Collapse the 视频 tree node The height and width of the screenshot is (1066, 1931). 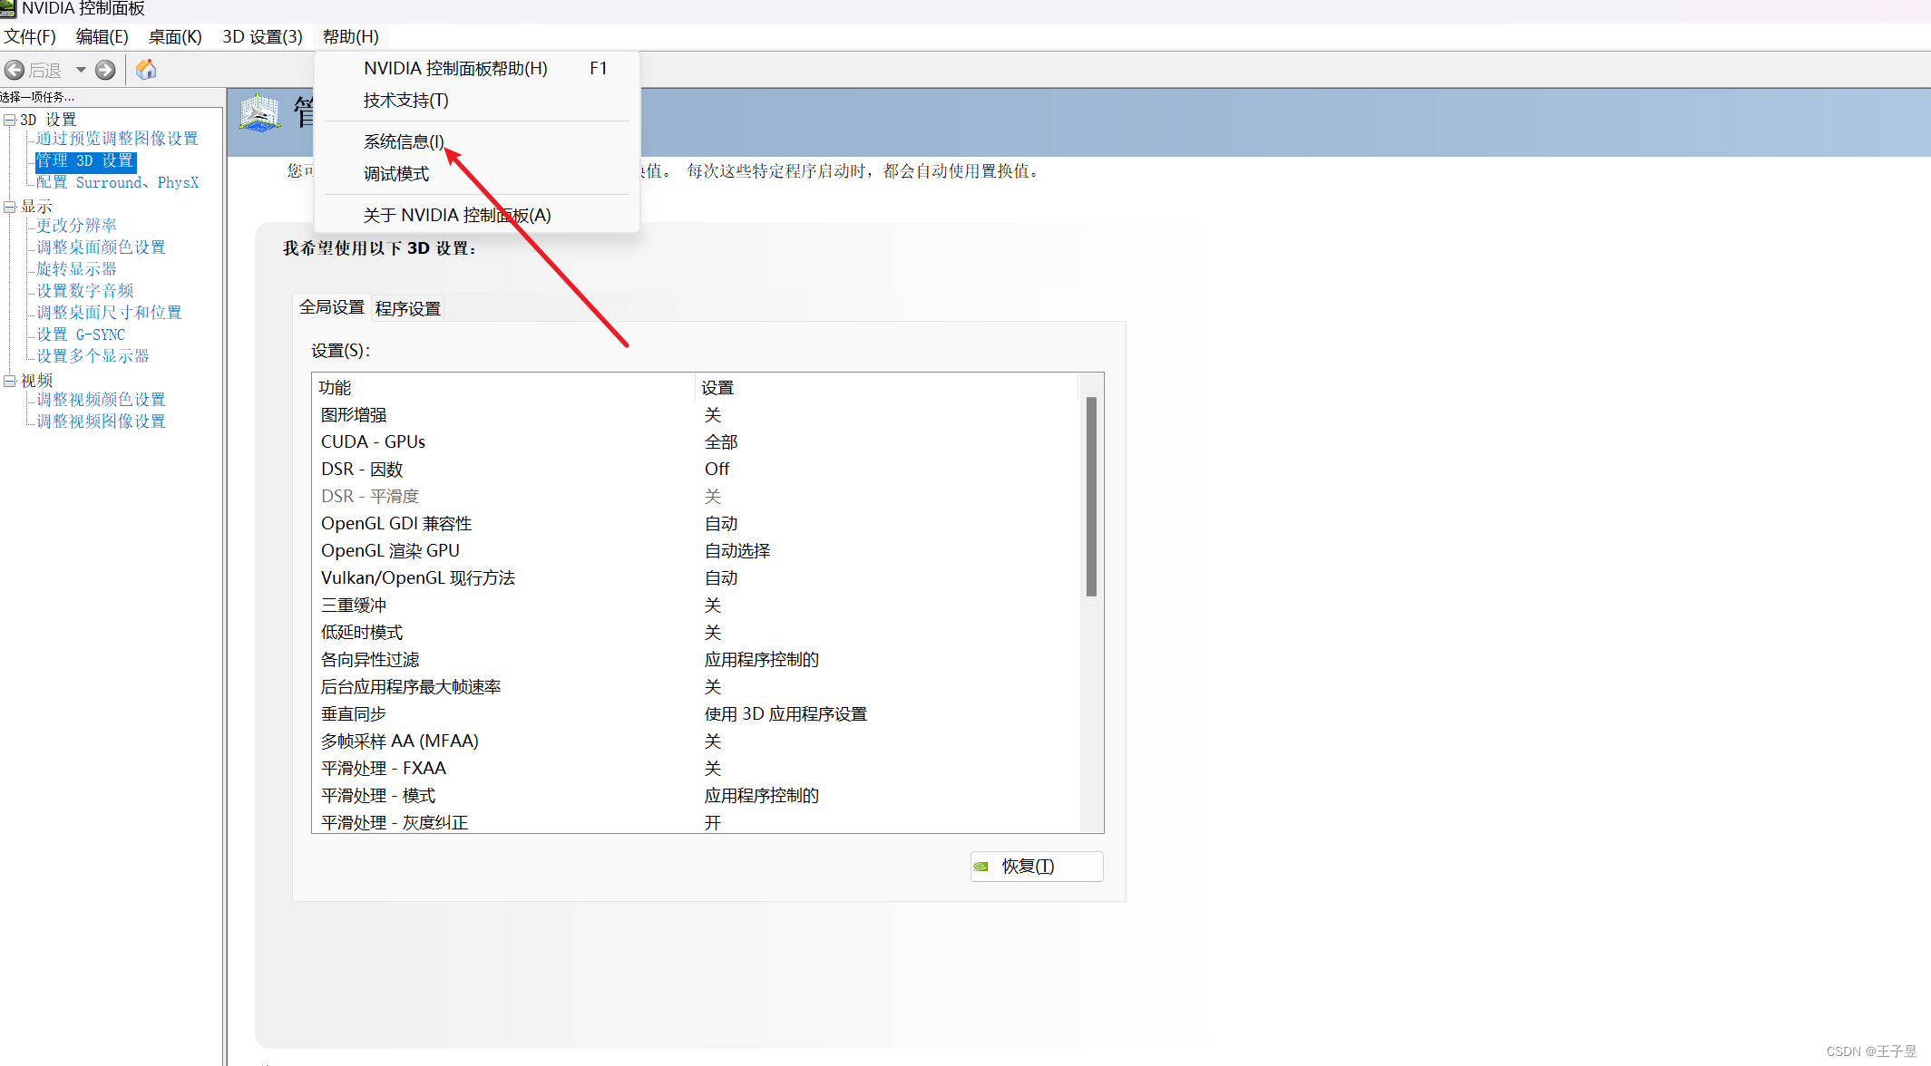9,381
